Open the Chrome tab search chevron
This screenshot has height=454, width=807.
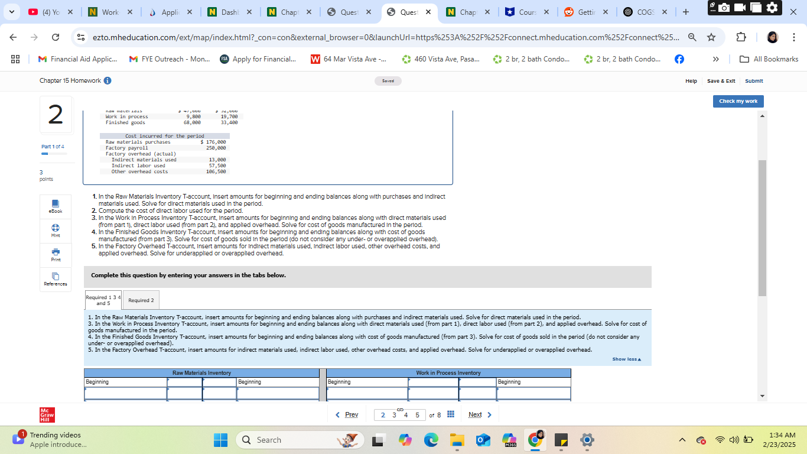pyautogui.click(x=12, y=12)
